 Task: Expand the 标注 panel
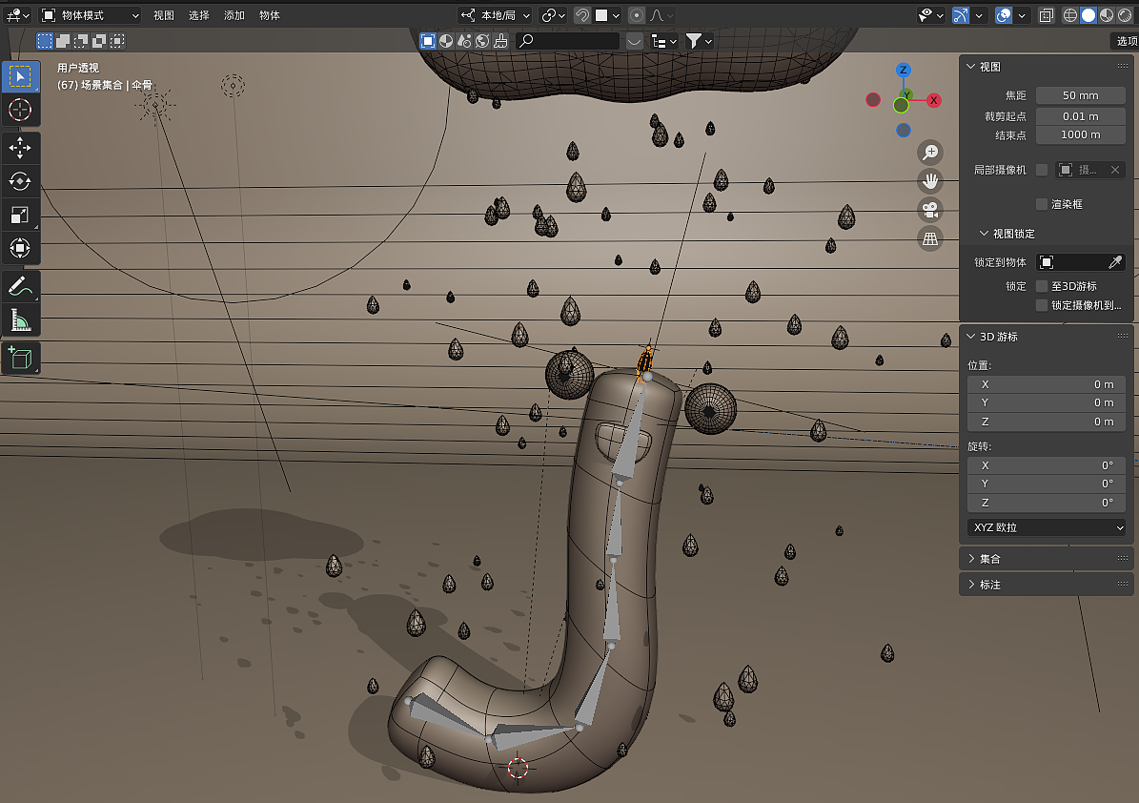[970, 585]
